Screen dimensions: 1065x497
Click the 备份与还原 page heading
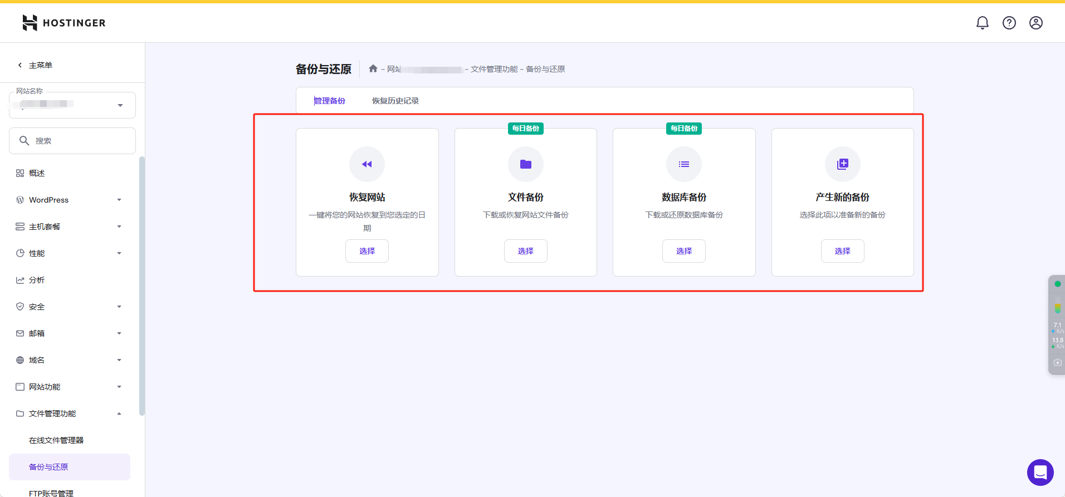tap(324, 69)
